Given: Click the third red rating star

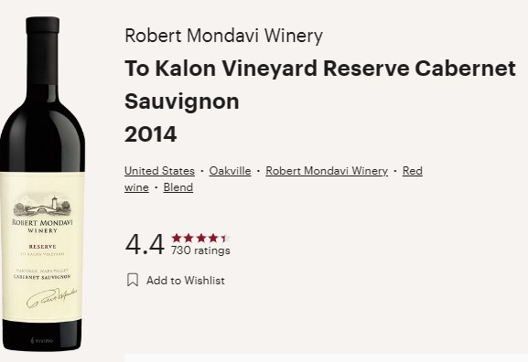Looking at the screenshot, I should [x=201, y=239].
